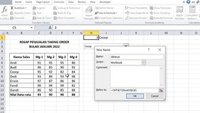Click the AutoSum sigma icon
The width and height of the screenshot is (200, 113).
click(x=12, y=8)
